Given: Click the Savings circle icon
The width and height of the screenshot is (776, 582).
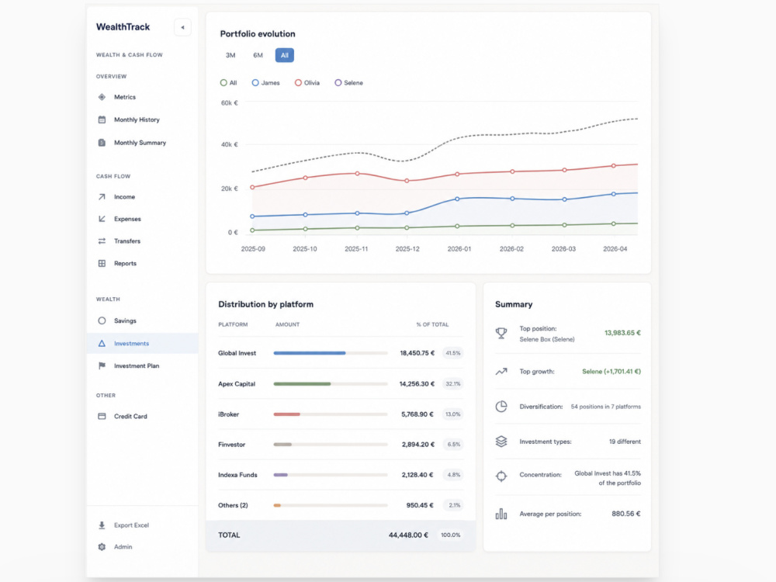Looking at the screenshot, I should click(102, 320).
